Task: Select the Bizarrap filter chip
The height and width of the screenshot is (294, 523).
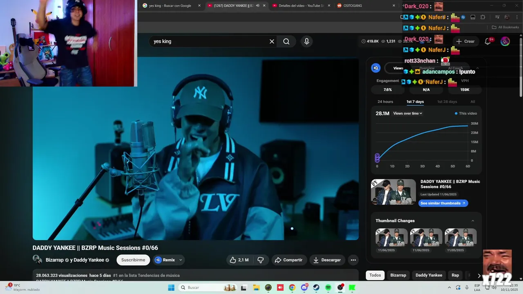Action: [x=398, y=275]
